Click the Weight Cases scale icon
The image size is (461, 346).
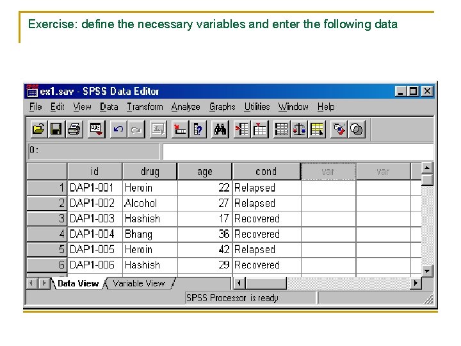click(299, 129)
